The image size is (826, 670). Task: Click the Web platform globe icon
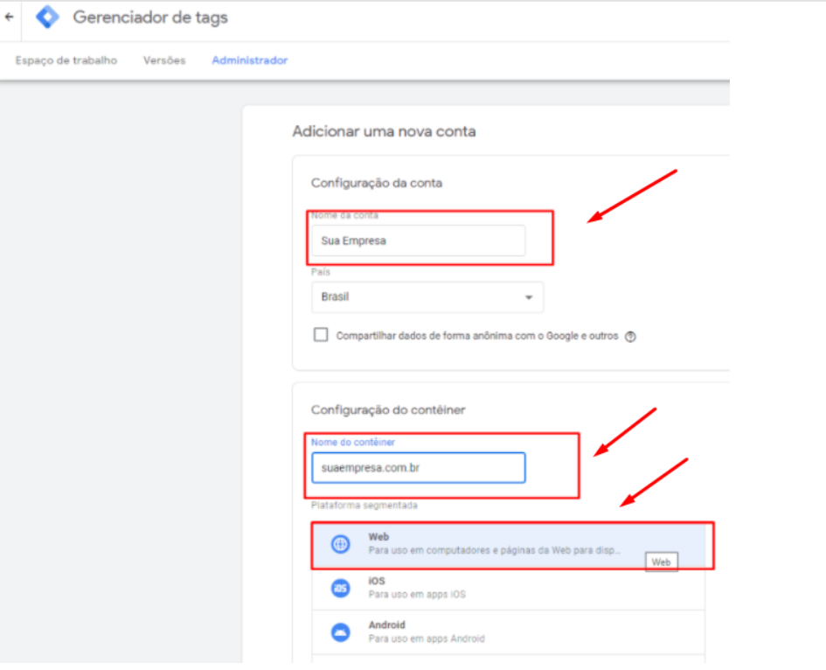(340, 544)
